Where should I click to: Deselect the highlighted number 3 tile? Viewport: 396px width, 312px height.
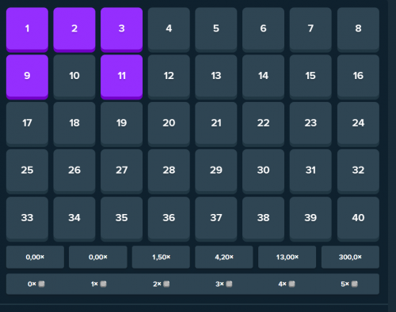tap(122, 29)
